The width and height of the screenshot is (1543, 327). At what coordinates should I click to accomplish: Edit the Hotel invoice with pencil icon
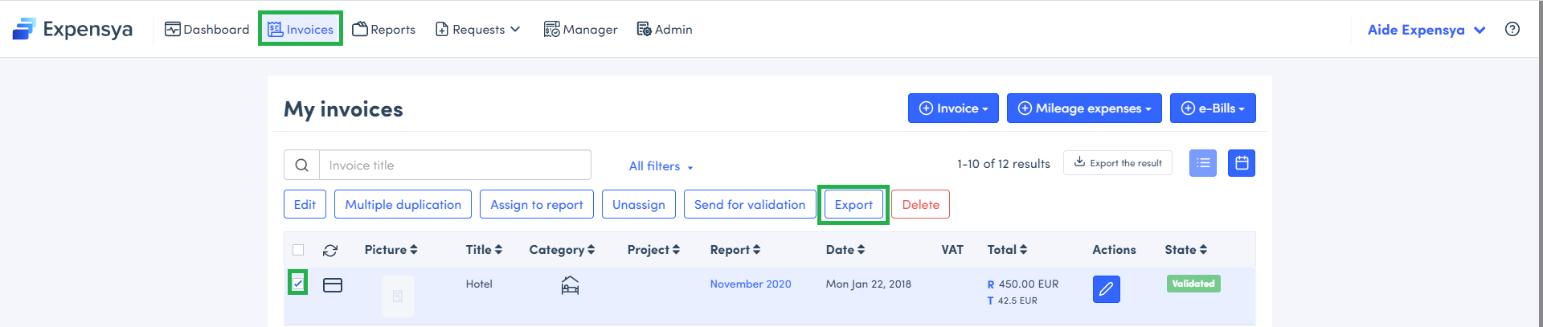click(1106, 289)
